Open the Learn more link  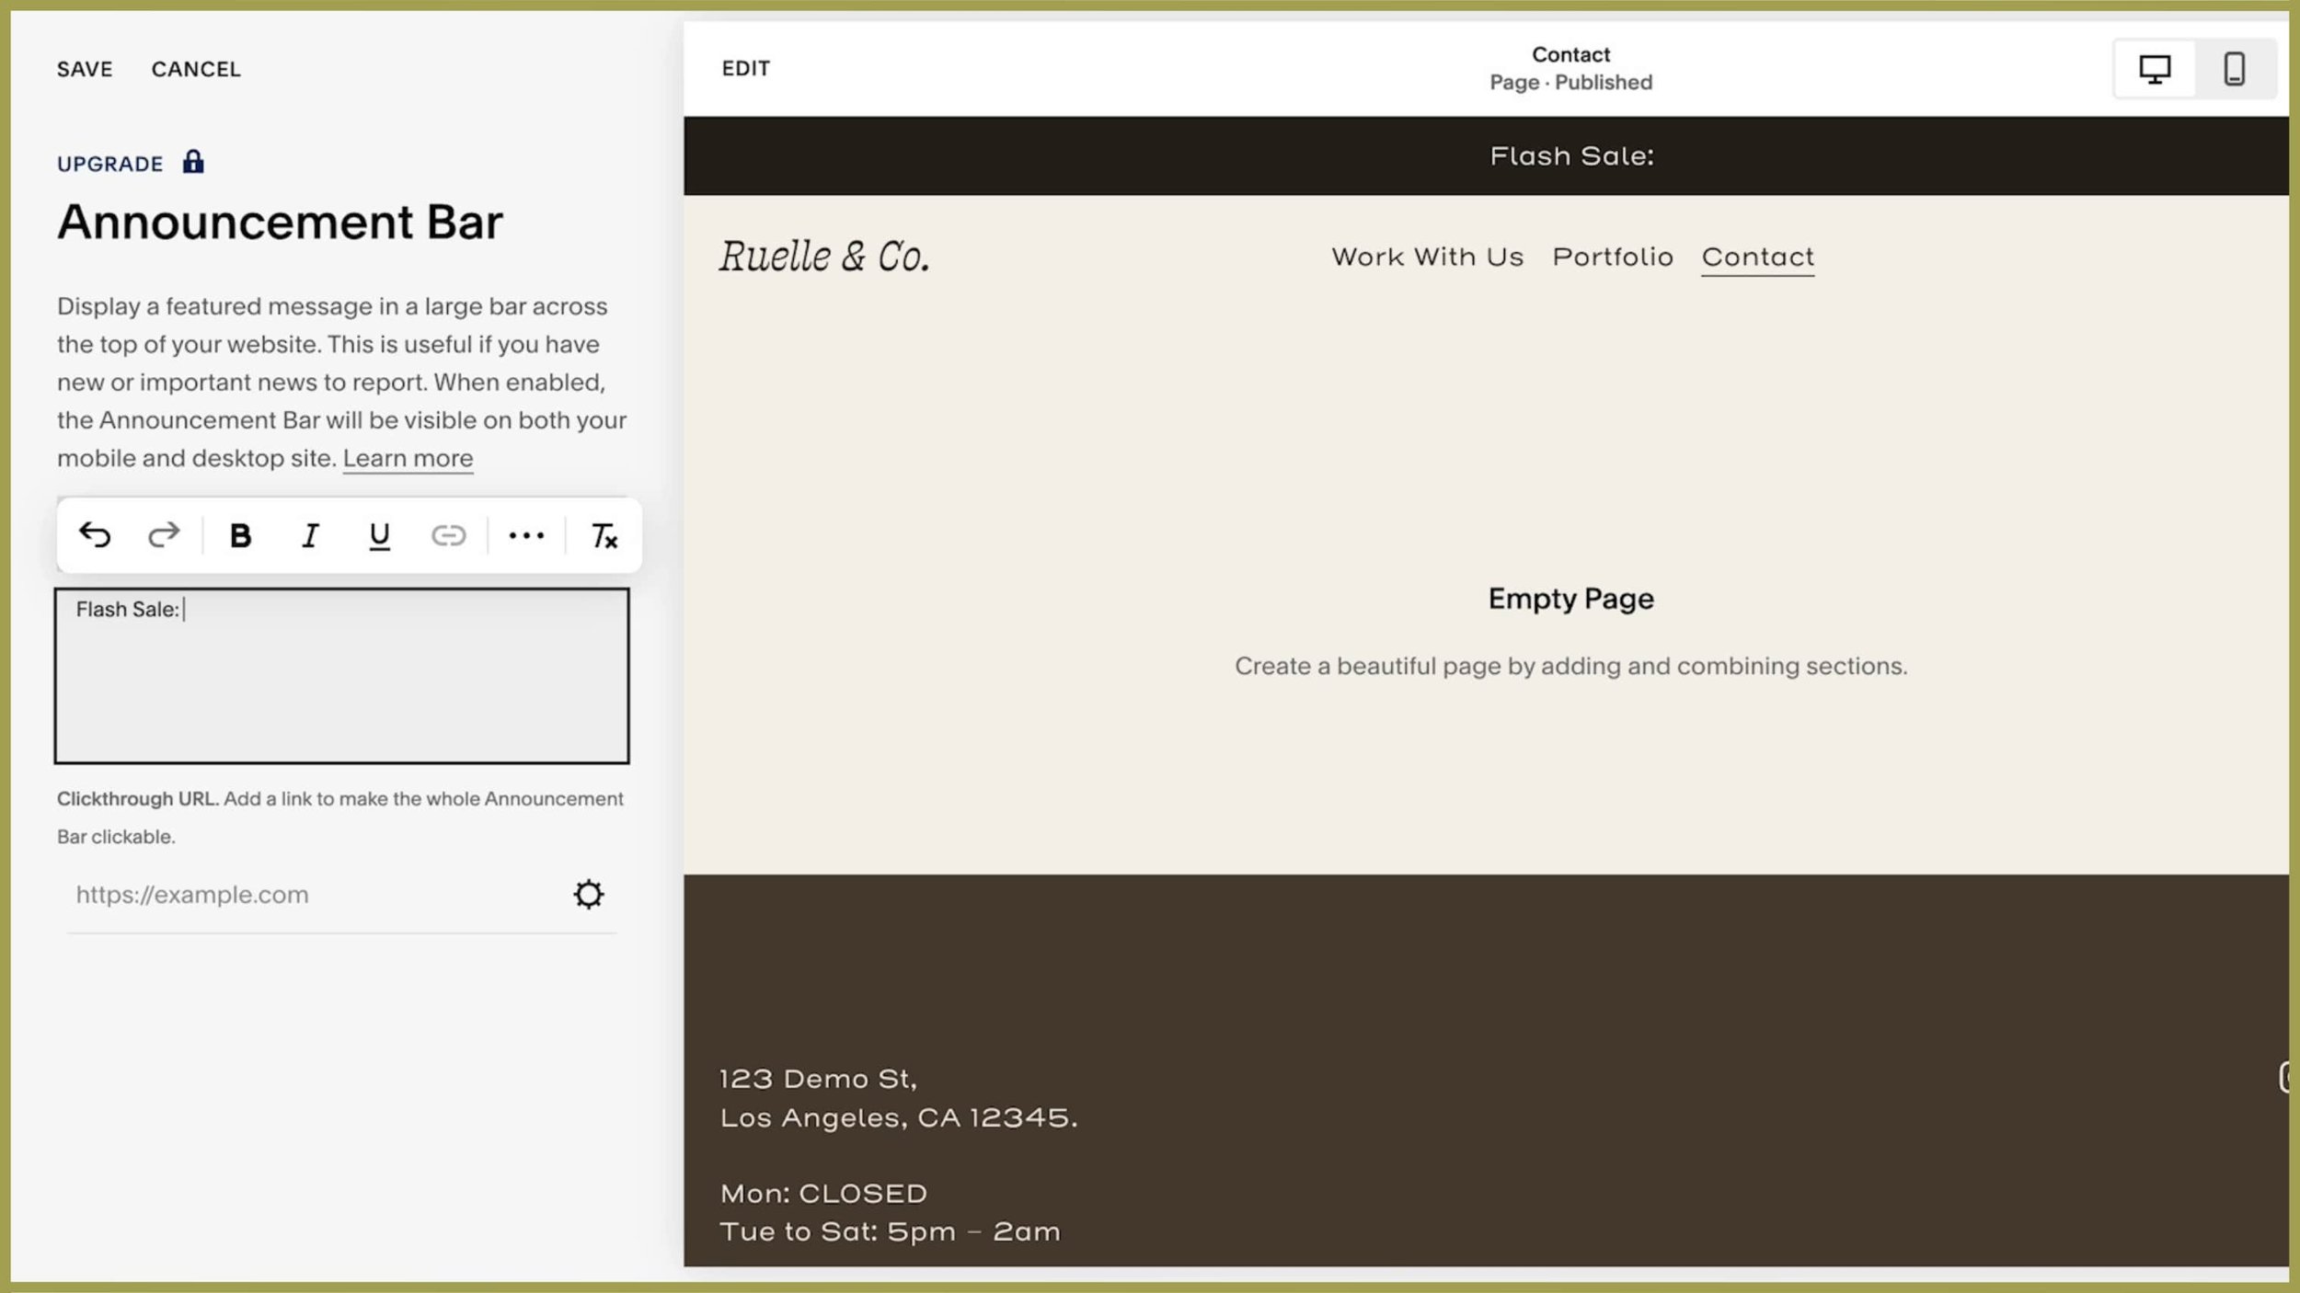point(408,458)
